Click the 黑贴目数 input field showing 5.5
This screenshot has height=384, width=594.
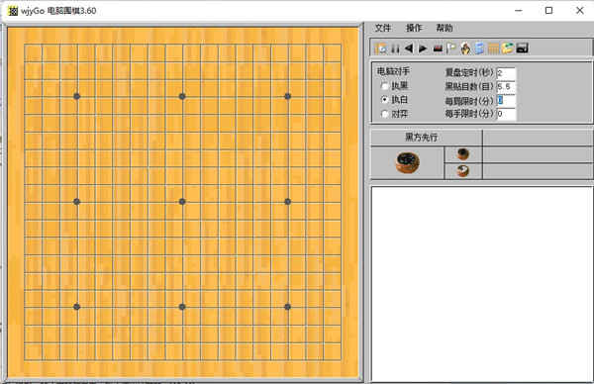click(506, 87)
